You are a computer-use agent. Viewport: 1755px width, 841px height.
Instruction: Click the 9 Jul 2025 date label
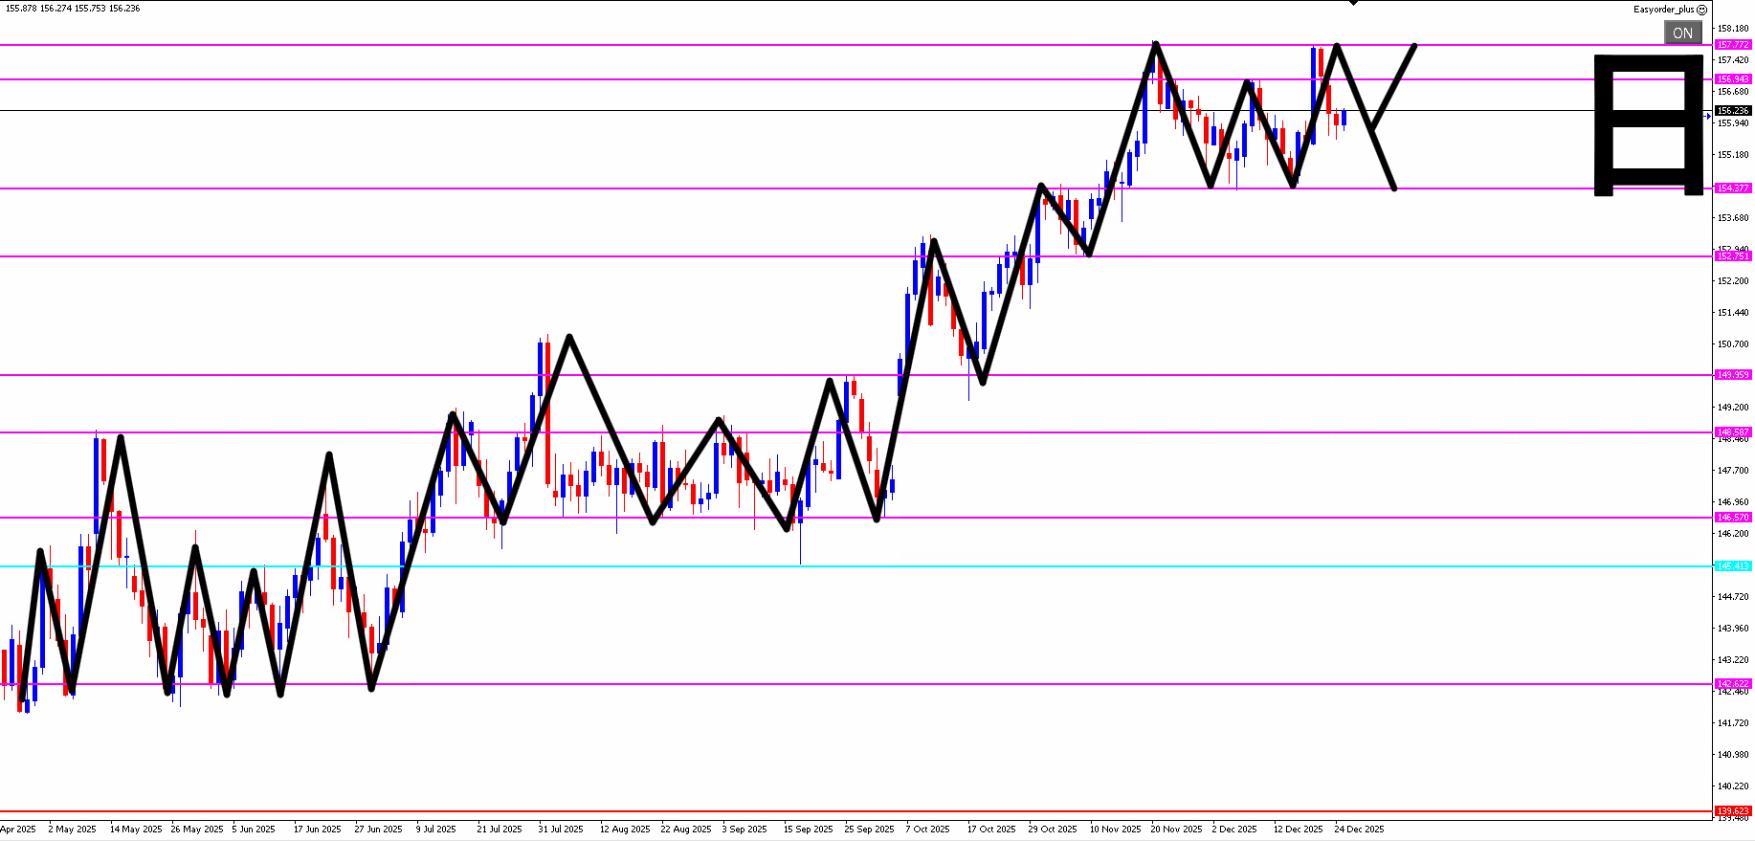click(x=438, y=830)
